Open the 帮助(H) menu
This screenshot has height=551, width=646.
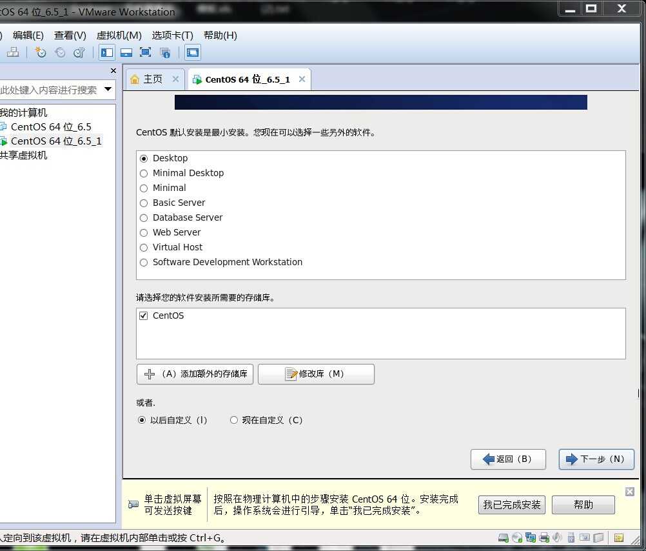[x=220, y=35]
